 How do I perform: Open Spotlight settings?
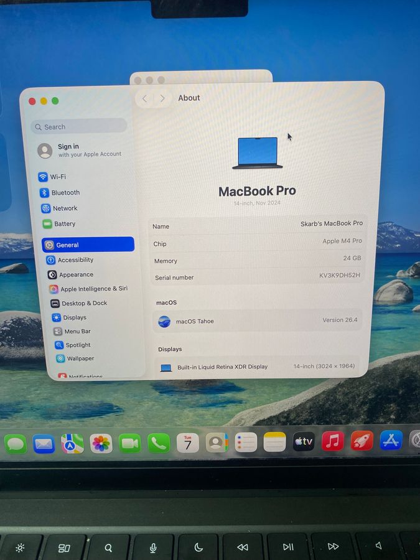[x=78, y=345]
